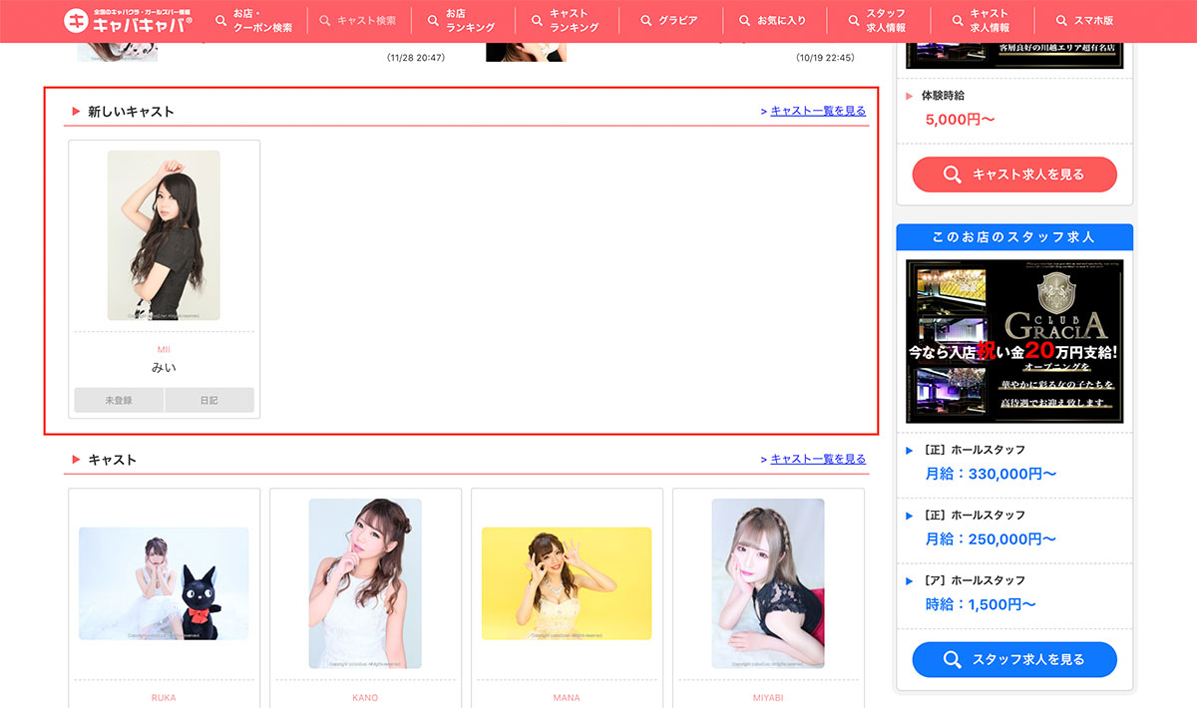Switch to スマホ版 via the header

[x=1084, y=21]
